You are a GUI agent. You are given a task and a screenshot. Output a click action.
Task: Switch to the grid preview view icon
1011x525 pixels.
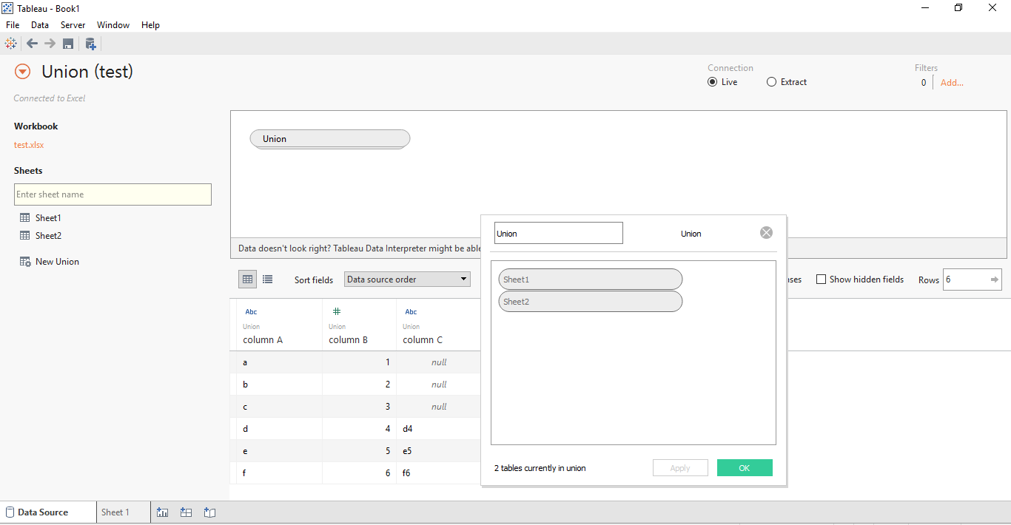tap(248, 280)
